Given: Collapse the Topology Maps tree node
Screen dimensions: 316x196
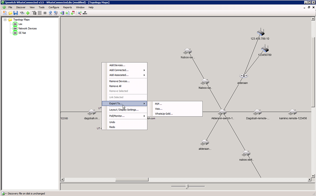Looking at the screenshot, I should point(5,20).
